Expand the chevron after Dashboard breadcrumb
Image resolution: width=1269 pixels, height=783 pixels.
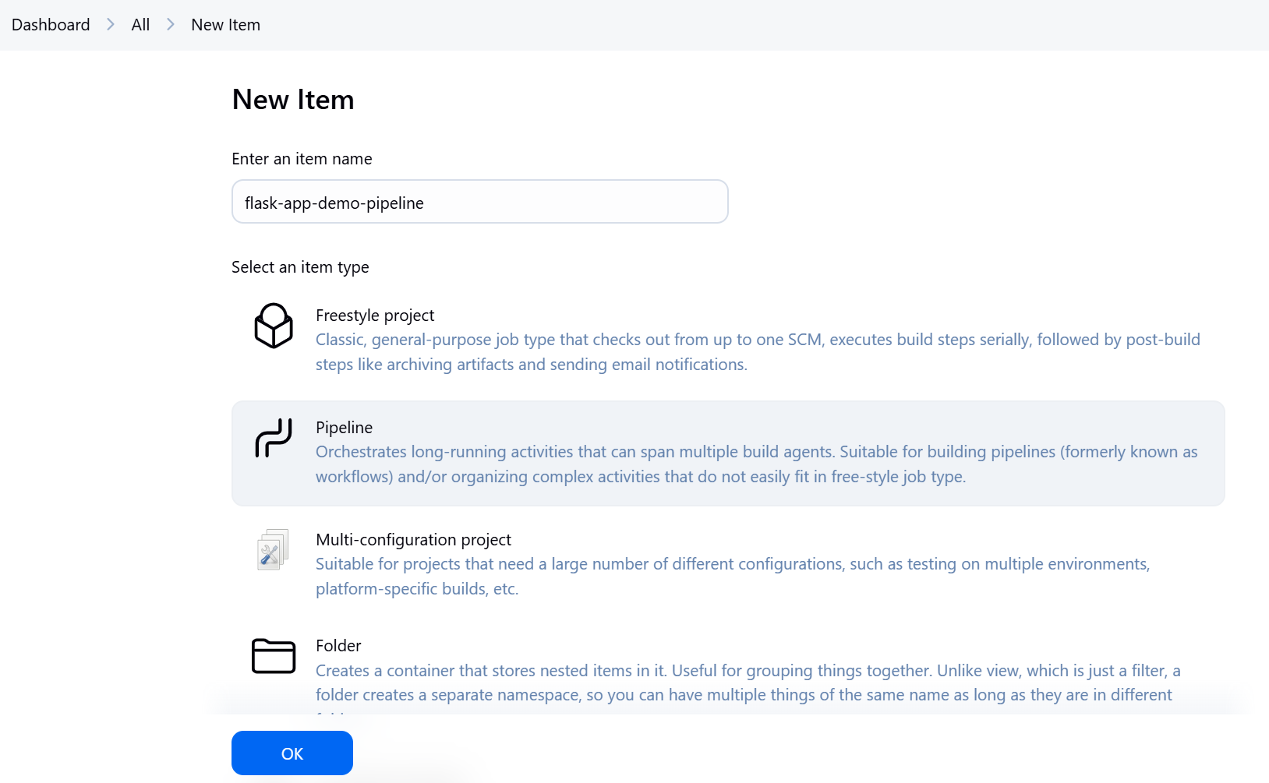(111, 25)
